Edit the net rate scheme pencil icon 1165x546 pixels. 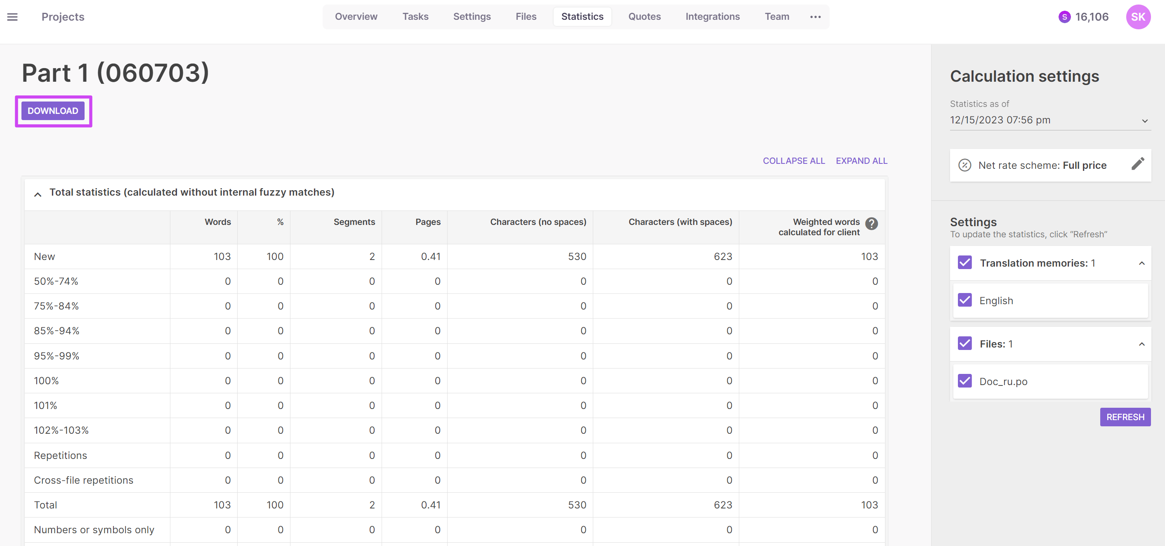(1137, 164)
